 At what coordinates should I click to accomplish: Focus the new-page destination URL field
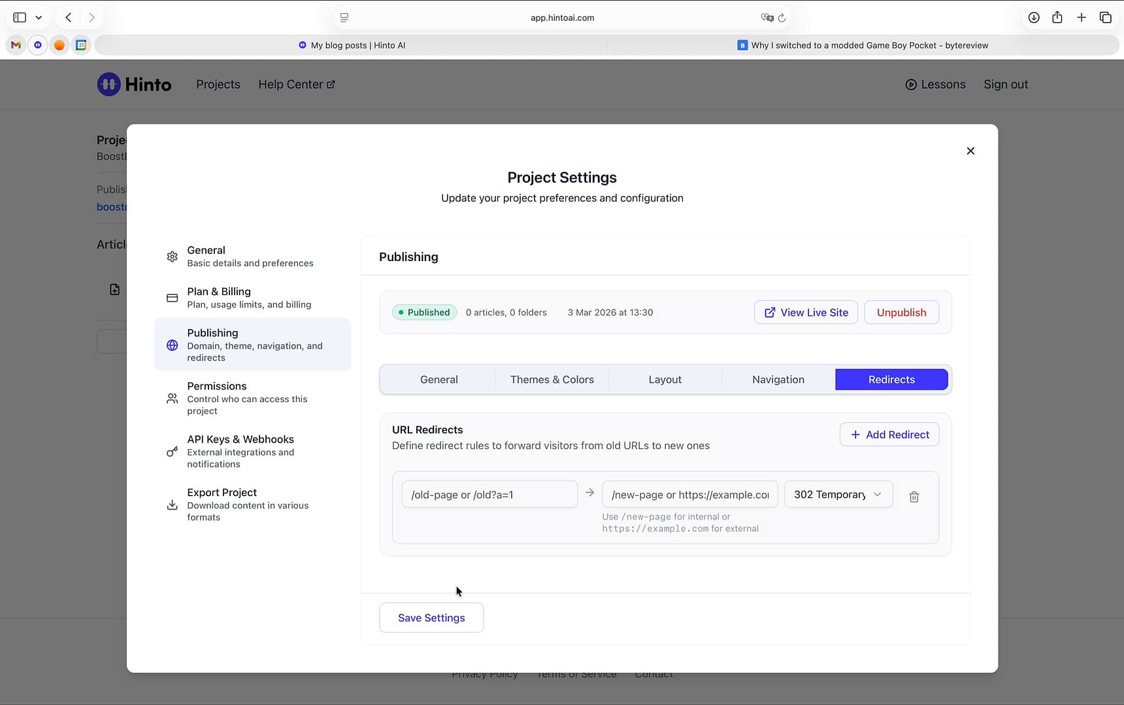(690, 494)
